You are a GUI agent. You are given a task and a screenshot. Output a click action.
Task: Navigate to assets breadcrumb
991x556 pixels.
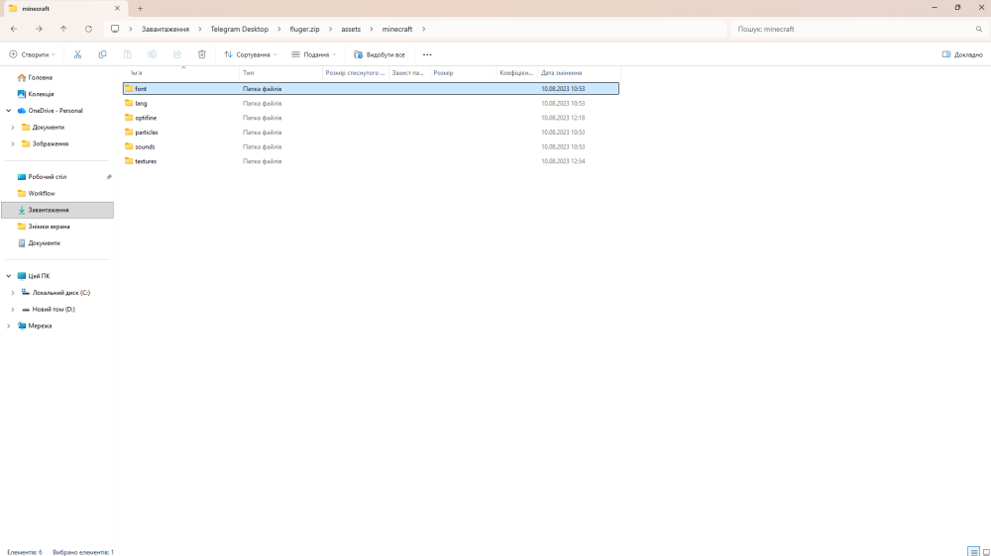click(351, 29)
